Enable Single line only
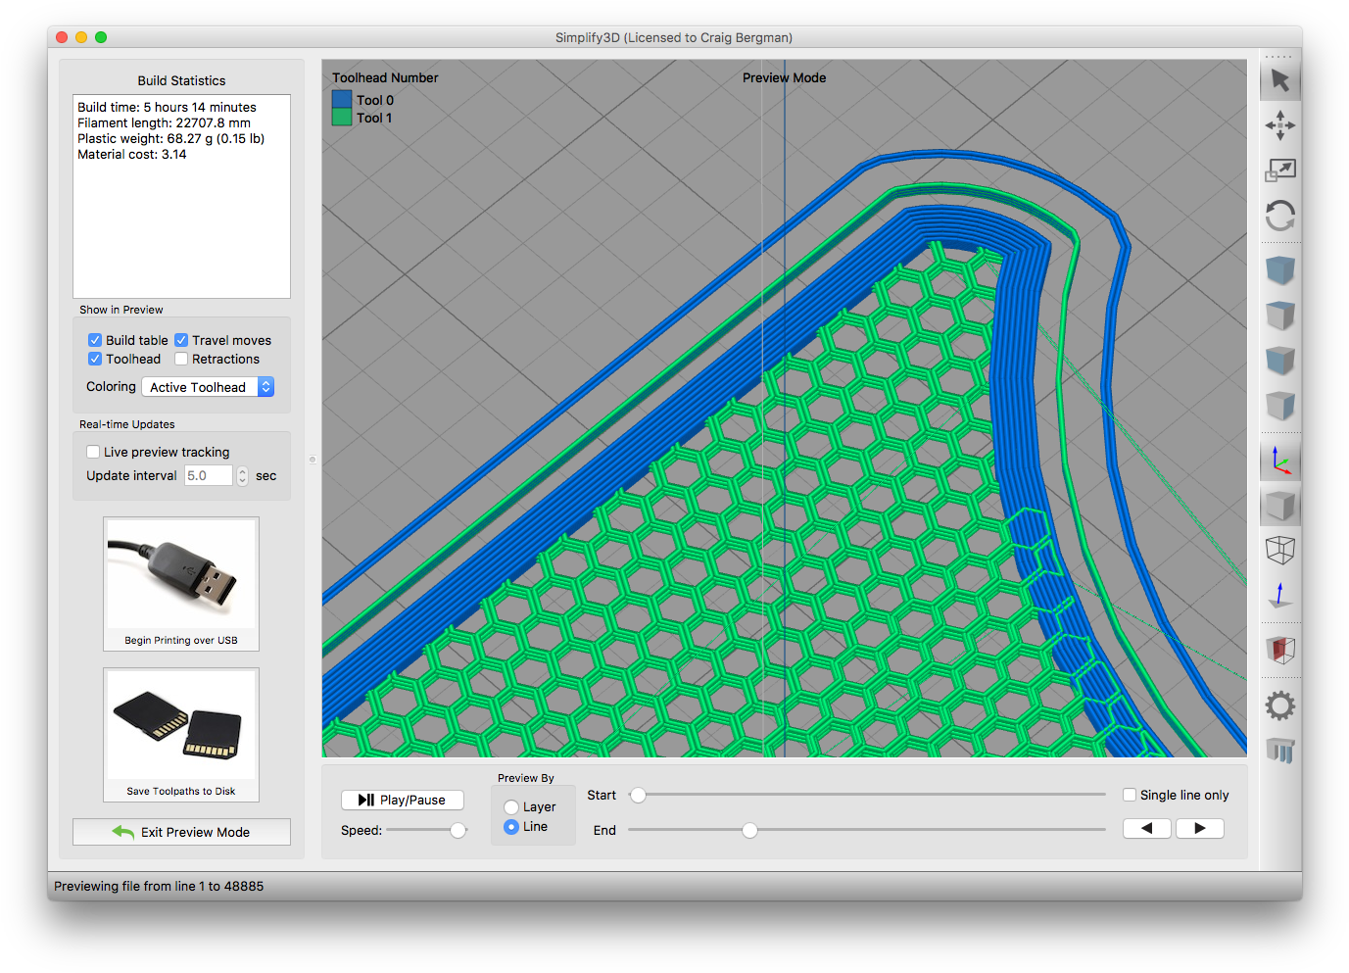This screenshot has height=973, width=1349. 1129,795
